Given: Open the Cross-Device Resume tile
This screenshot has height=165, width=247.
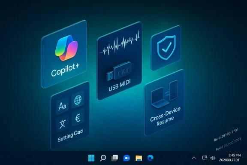Looking at the screenshot, I should tap(165, 103).
